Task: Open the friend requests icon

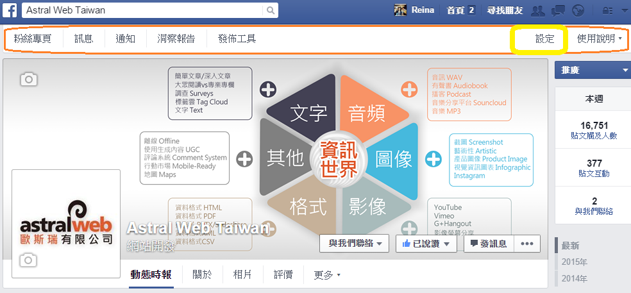Action: tap(537, 10)
